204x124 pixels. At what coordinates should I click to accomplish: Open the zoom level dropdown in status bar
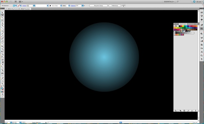pos(11,122)
